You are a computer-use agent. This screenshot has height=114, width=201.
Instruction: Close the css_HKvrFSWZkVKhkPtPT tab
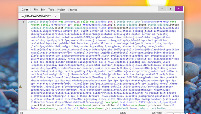coord(55,16)
